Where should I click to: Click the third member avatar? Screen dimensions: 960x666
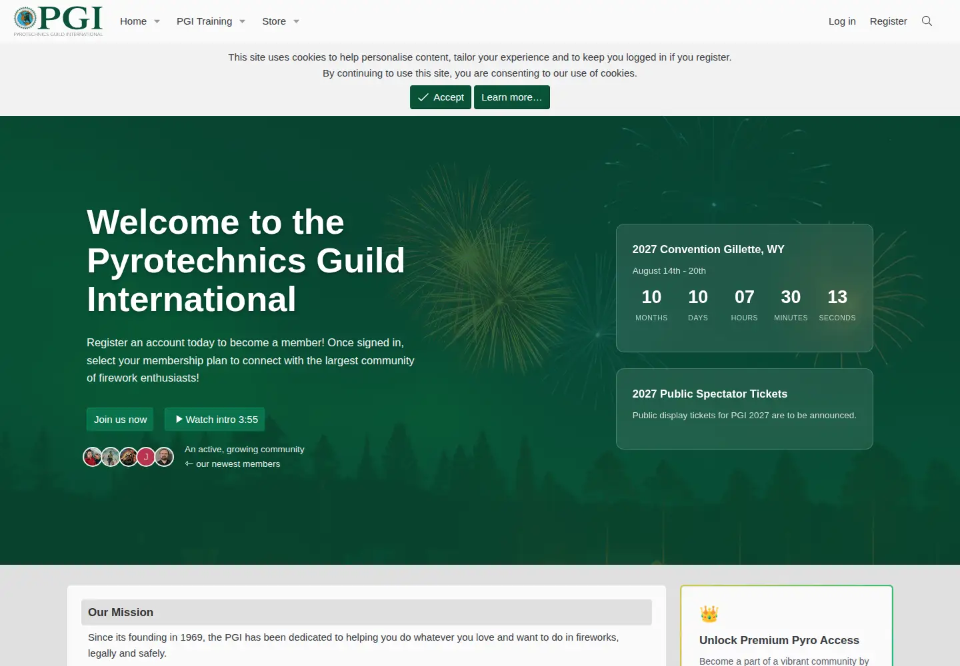pos(128,457)
